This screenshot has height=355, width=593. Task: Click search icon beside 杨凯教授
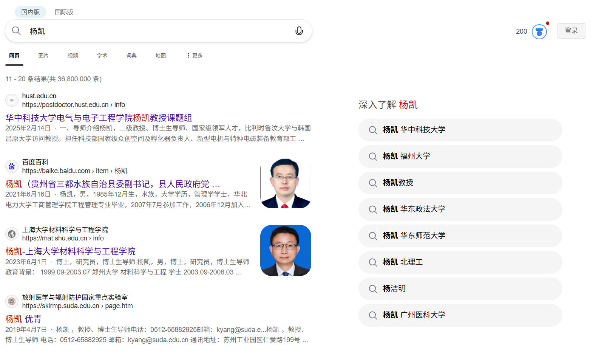click(x=373, y=183)
